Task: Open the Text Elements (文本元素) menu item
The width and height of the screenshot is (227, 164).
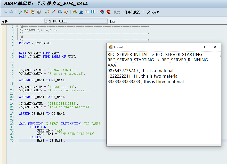Action: coord(153,12)
